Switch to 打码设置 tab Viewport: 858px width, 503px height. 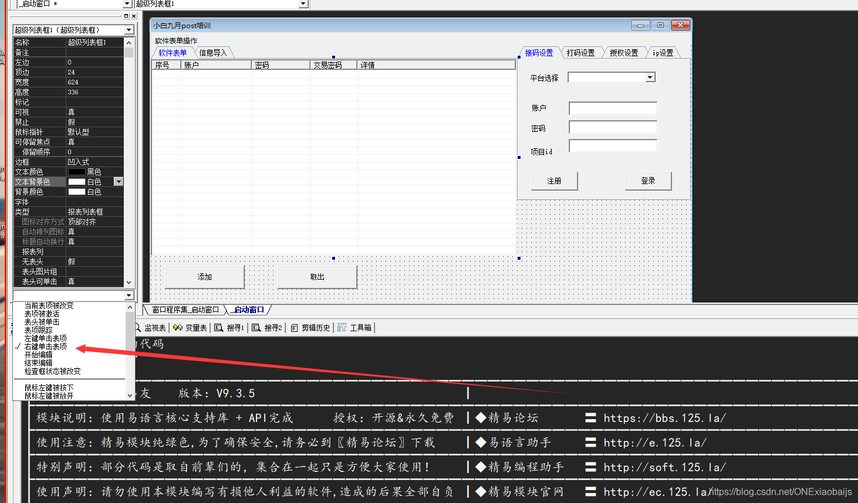(x=580, y=53)
